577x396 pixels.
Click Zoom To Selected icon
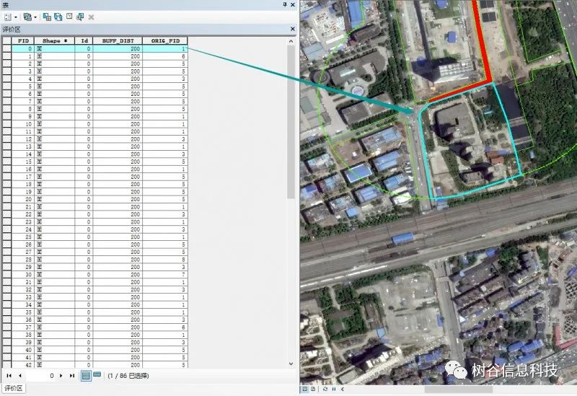click(x=80, y=17)
